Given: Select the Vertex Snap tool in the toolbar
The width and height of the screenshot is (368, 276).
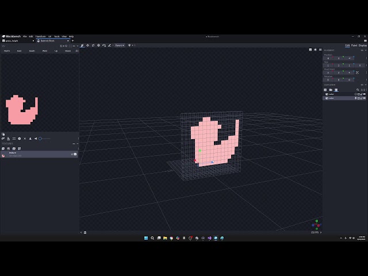Looking at the screenshot, I should [104, 45].
